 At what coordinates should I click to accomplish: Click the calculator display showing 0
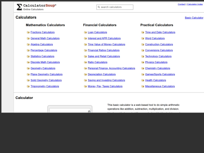coord(70,110)
